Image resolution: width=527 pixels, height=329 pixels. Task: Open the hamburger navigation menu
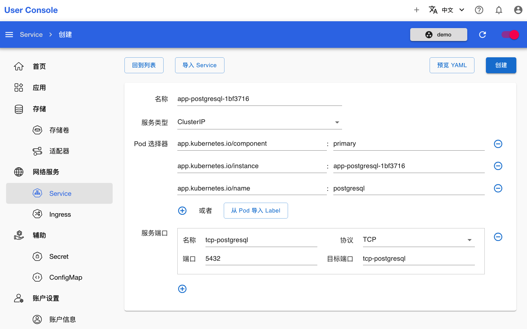click(9, 35)
